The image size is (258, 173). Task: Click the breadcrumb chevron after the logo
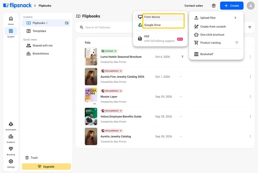pos(35,6)
